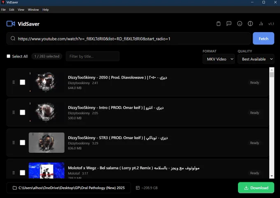The image size is (280, 198).
Task: Click the Intro video thumbnail
Action: [47, 113]
